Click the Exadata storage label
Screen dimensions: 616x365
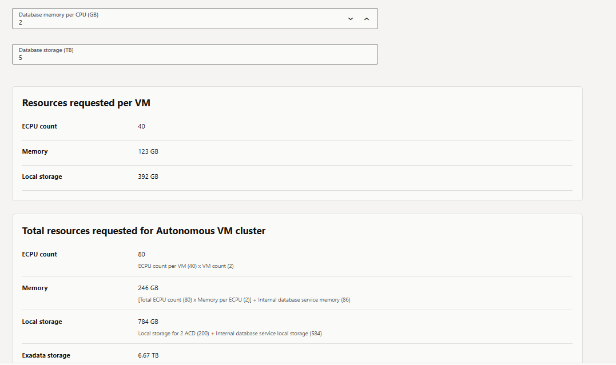tap(46, 355)
